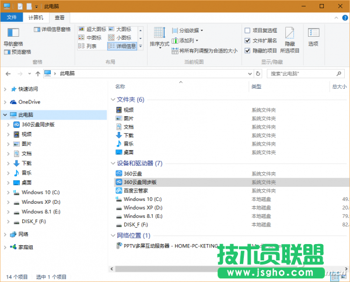Select the Documents (文档) folder in the list
Viewport: 350px width, 282px height.
tap(128, 127)
